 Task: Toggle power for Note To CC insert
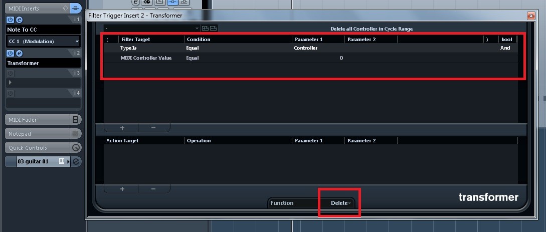coord(10,20)
